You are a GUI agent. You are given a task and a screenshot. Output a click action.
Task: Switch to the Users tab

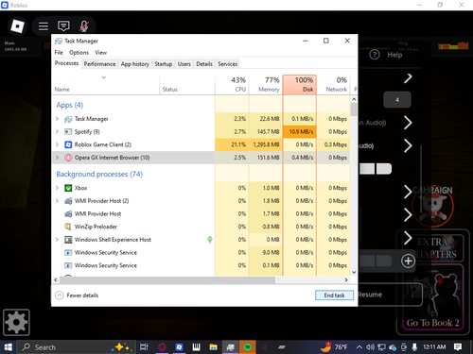coord(184,64)
